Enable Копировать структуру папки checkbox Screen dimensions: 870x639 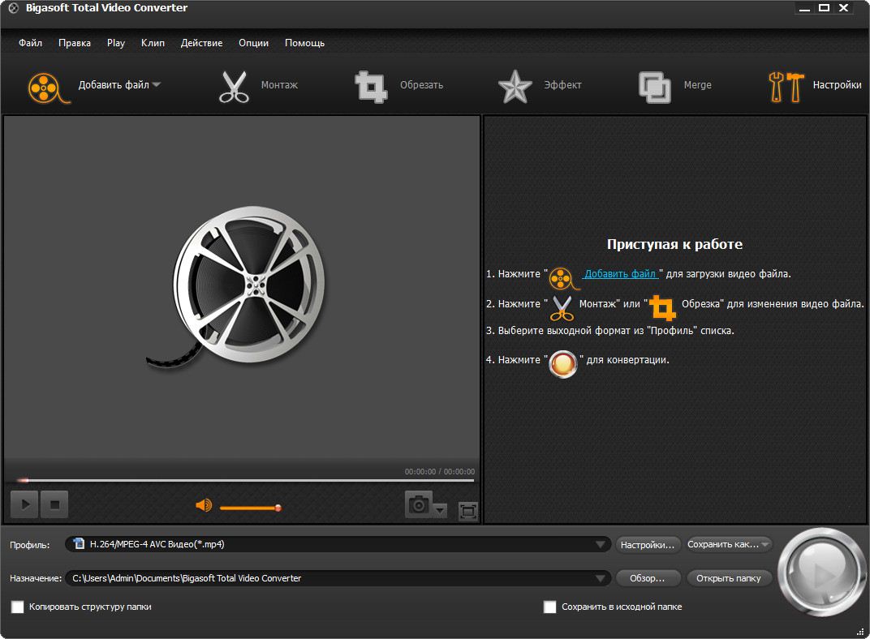pyautogui.click(x=18, y=607)
